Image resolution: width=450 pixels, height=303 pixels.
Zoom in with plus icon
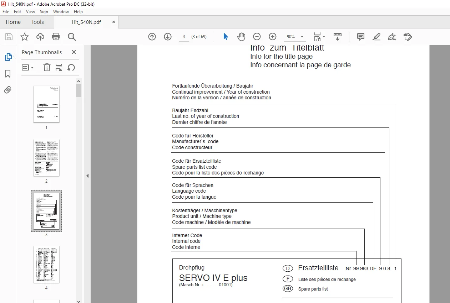point(273,37)
